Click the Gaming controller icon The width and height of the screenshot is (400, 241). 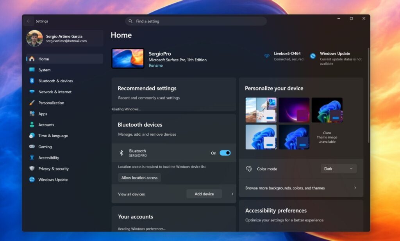point(32,147)
